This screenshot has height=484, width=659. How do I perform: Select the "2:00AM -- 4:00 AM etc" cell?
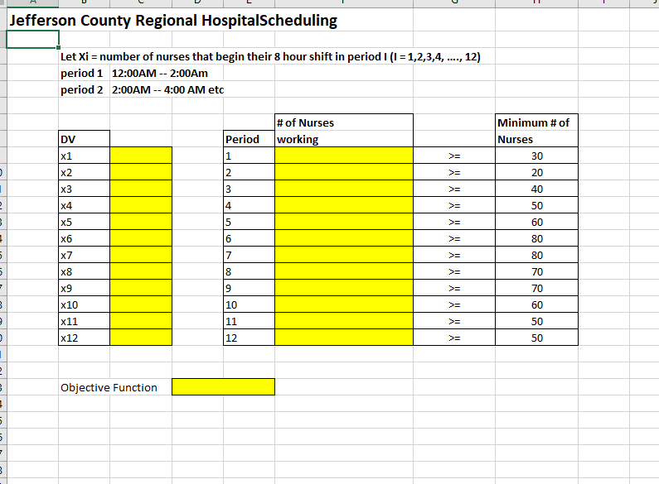coord(167,89)
